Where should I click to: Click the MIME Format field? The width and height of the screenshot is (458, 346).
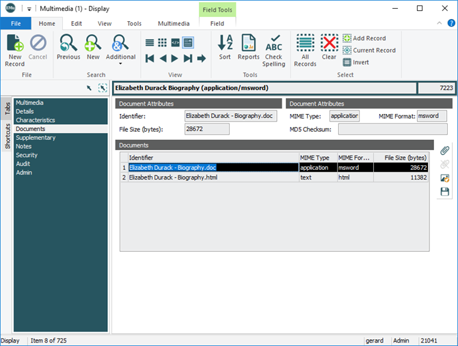432,116
